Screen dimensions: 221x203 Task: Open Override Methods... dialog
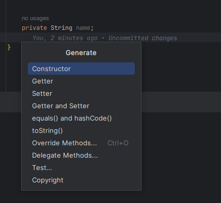pos(81,143)
